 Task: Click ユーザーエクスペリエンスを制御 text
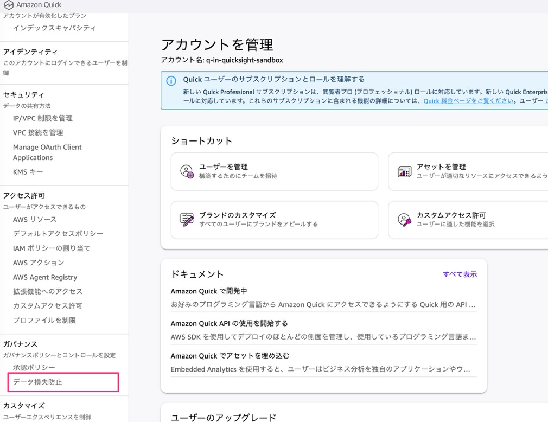coord(47,417)
